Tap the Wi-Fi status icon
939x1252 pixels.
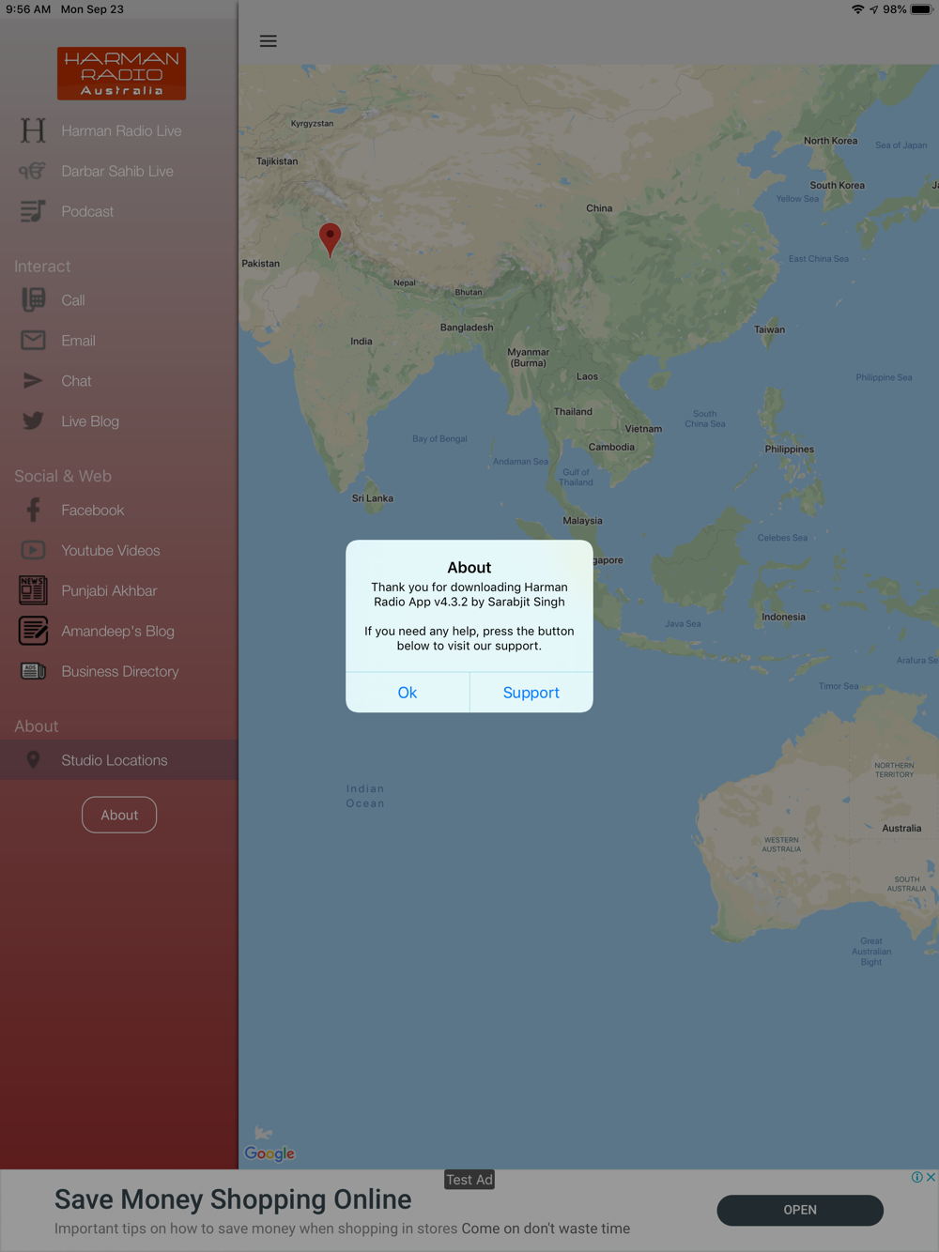[857, 9]
